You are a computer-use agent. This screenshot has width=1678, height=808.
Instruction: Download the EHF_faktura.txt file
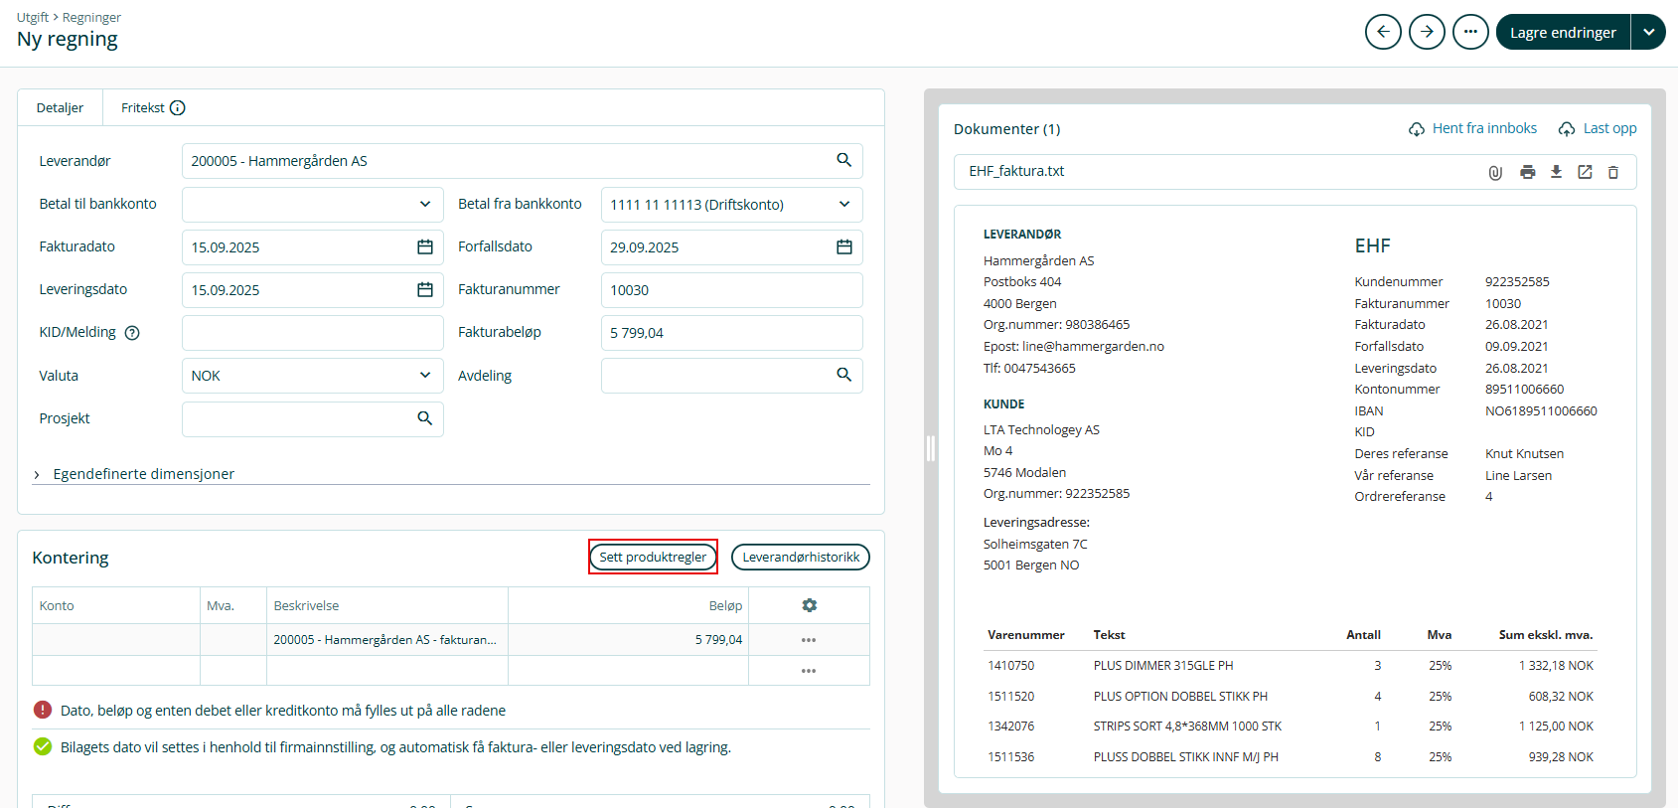pyautogui.click(x=1556, y=172)
